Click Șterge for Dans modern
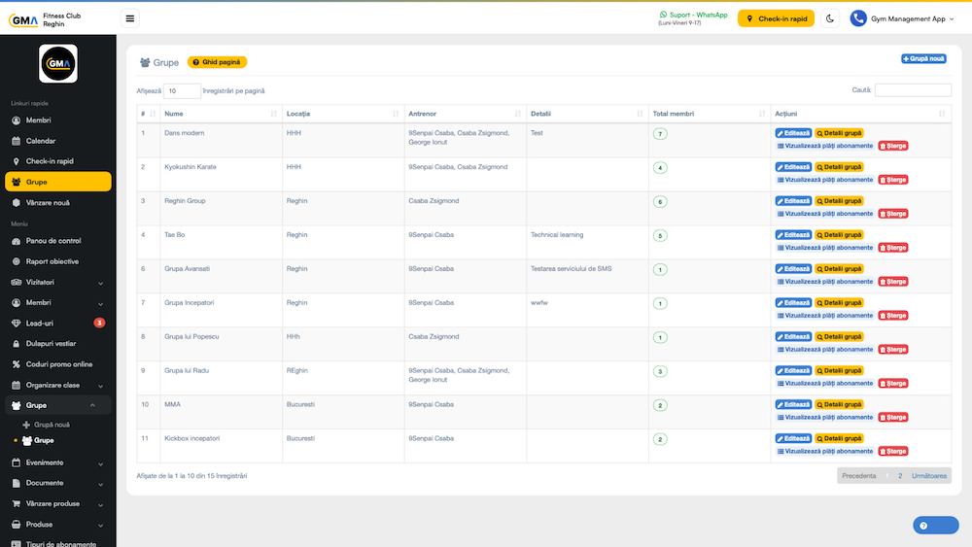 (893, 146)
